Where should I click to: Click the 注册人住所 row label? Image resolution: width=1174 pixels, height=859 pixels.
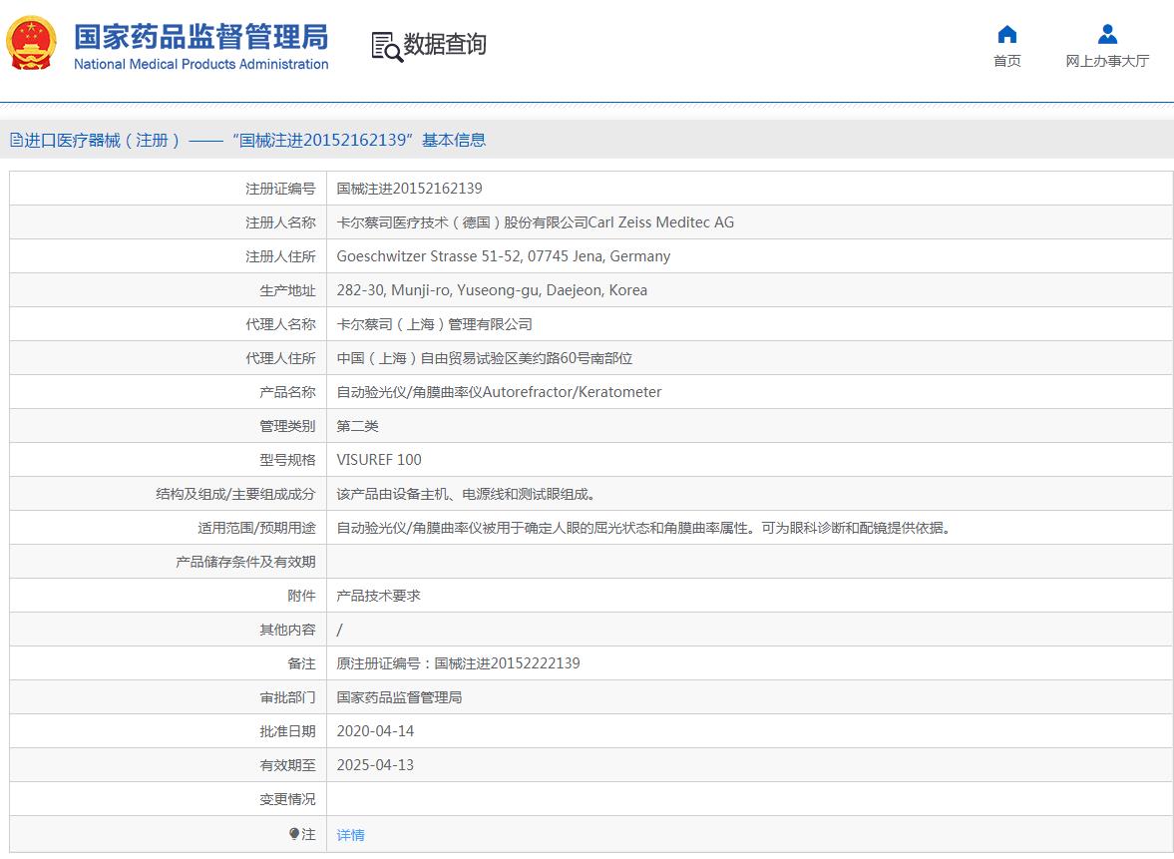pos(280,256)
